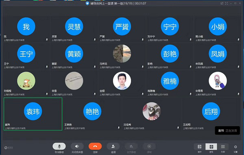Click the 袁玮 正在发言 speaking notification
Screen dimensions: 244x155
point(227,131)
